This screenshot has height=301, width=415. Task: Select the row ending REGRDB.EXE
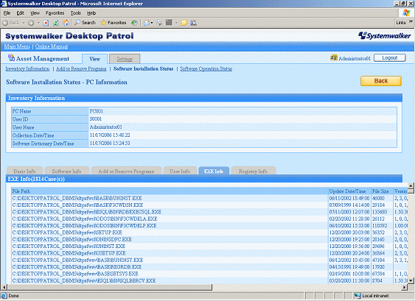point(209,266)
